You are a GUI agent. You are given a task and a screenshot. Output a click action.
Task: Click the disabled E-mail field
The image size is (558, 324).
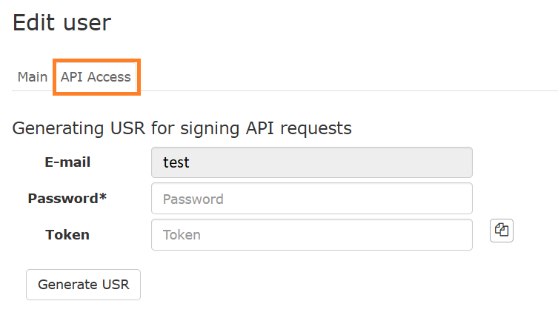(x=311, y=162)
